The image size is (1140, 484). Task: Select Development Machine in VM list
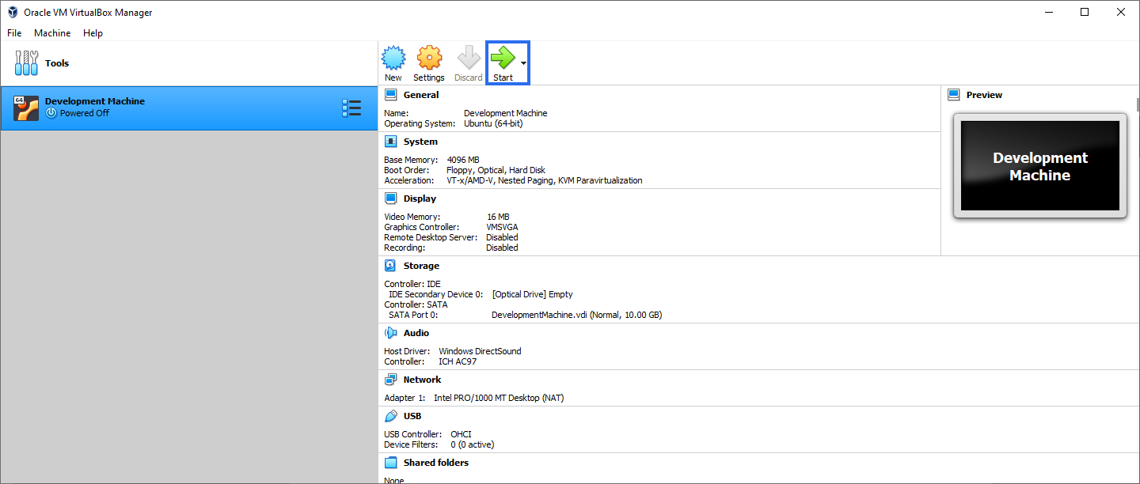click(189, 108)
